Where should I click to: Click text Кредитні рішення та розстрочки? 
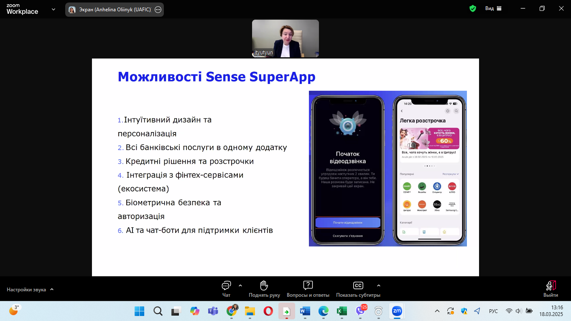pyautogui.click(x=190, y=161)
